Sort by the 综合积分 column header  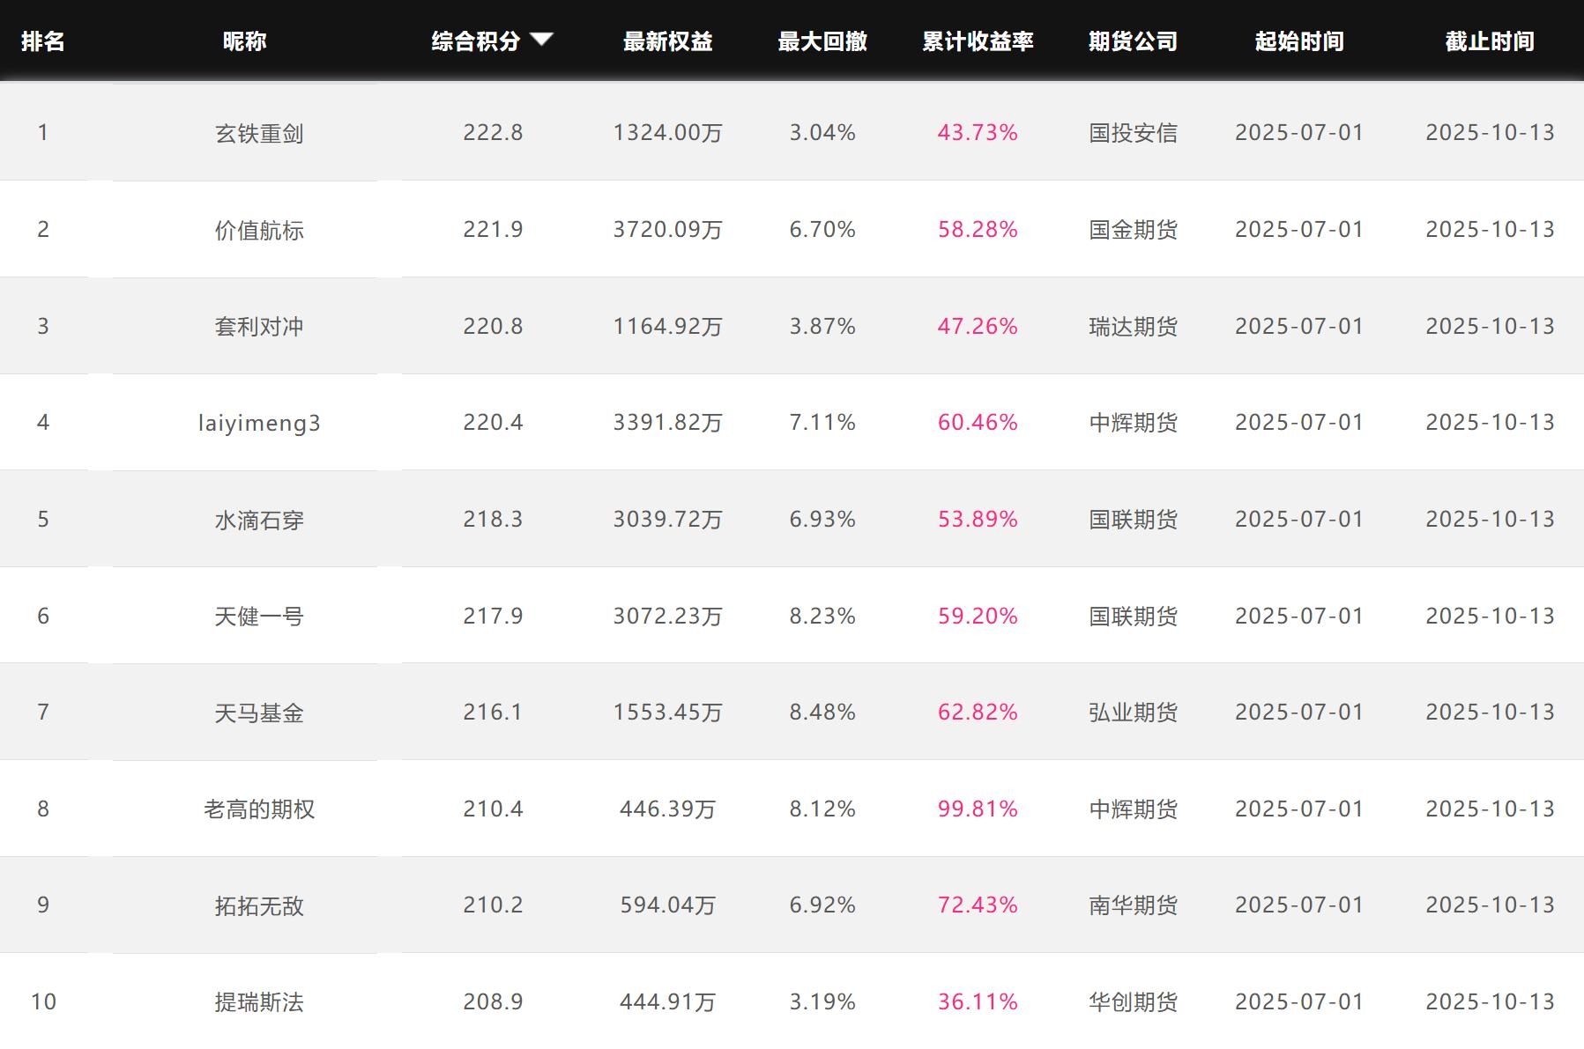coord(476,41)
